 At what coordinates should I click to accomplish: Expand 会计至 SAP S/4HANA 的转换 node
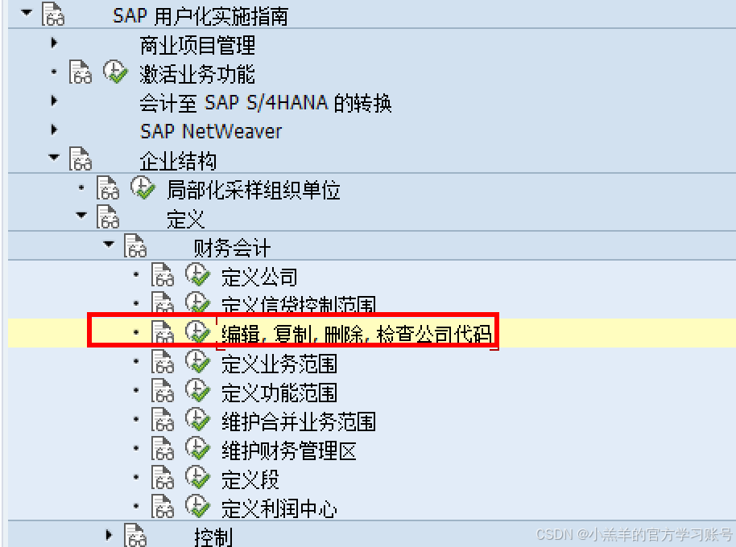pyautogui.click(x=54, y=101)
